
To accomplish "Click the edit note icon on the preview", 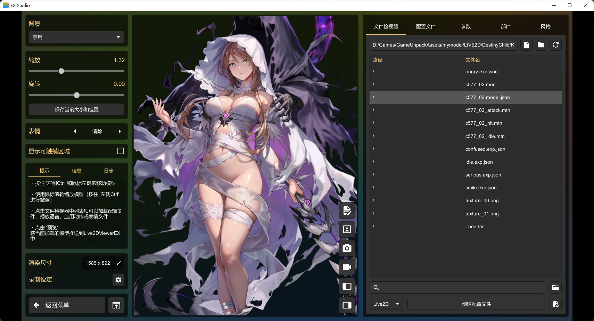I will coord(347,211).
